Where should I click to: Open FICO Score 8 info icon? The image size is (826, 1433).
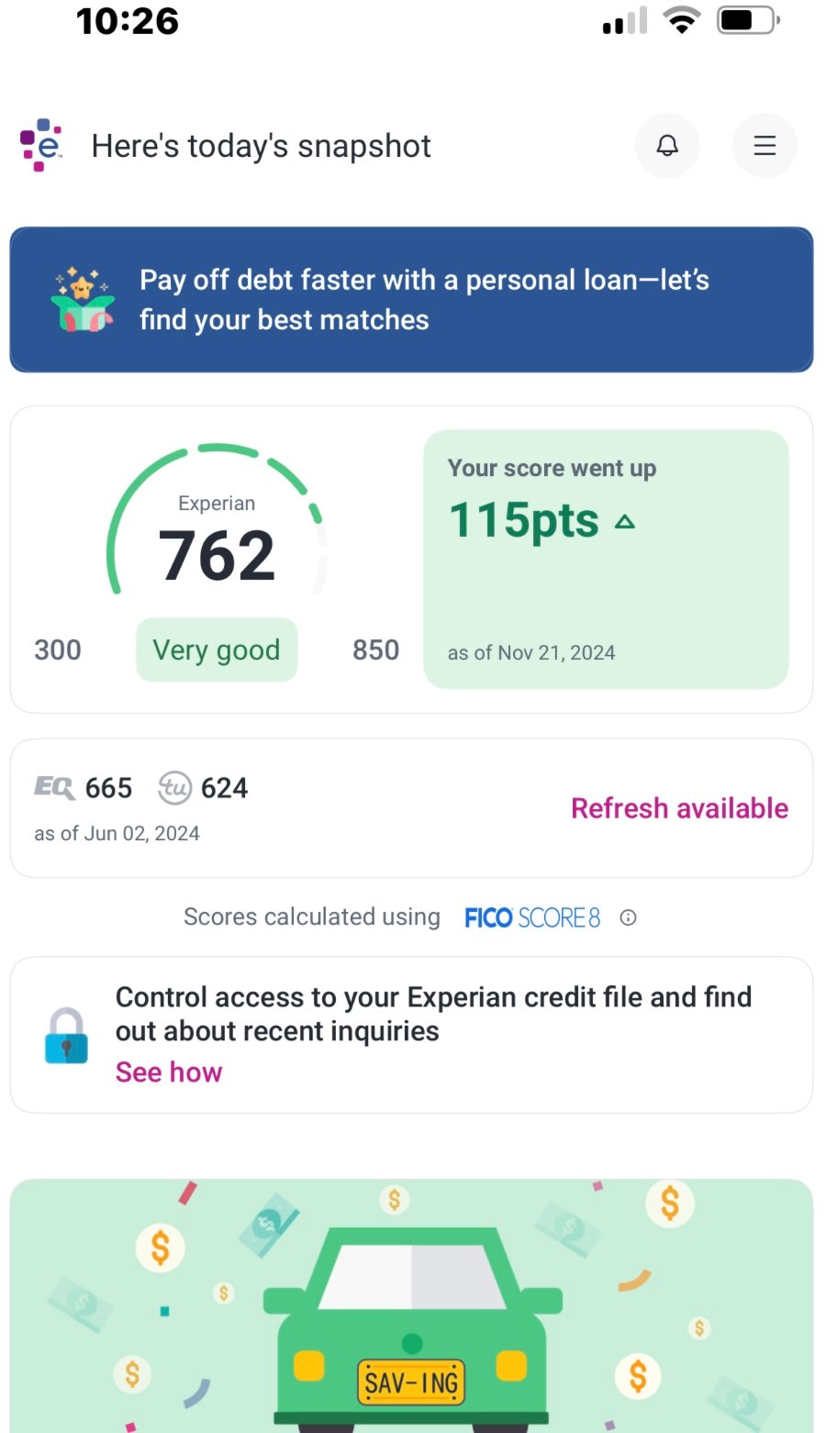pos(629,917)
